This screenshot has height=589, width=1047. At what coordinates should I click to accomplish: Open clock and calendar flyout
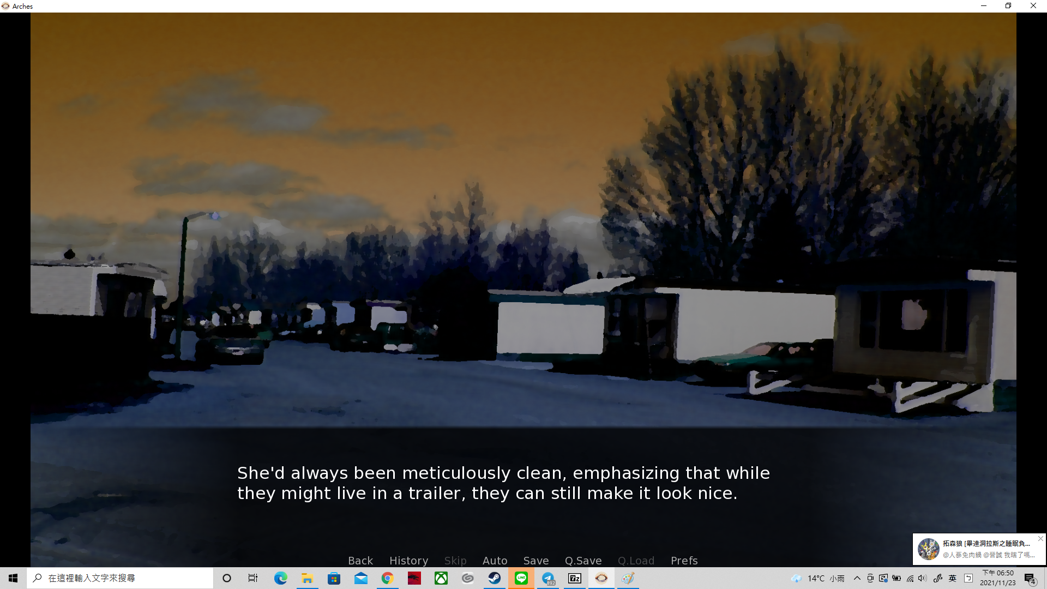click(998, 578)
